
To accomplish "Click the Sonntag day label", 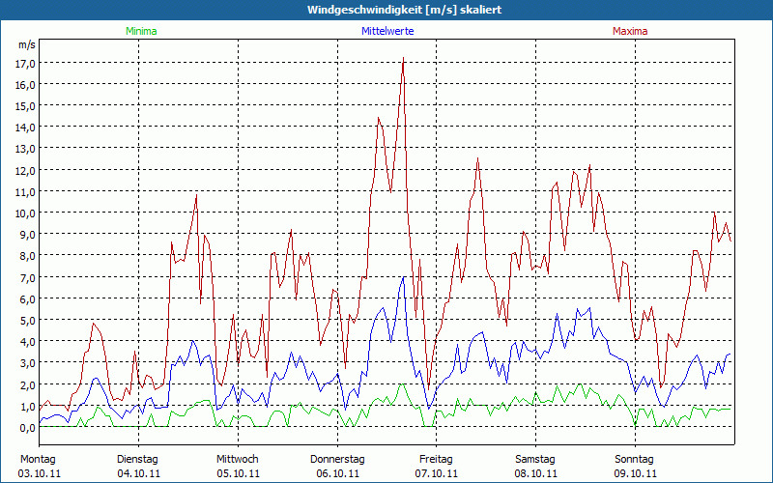I will pos(635,459).
